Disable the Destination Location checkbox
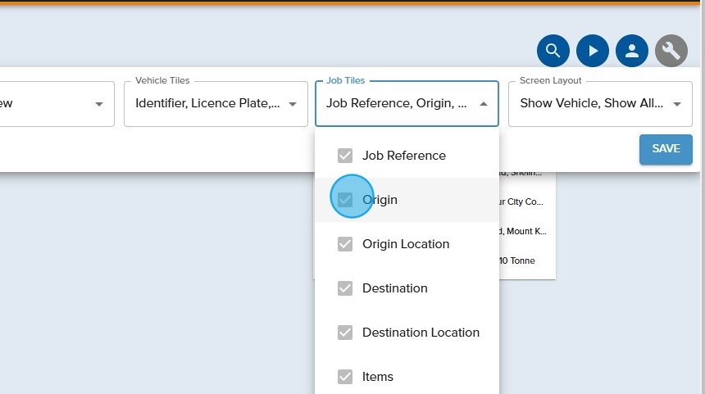The height and width of the screenshot is (394, 705). point(345,333)
